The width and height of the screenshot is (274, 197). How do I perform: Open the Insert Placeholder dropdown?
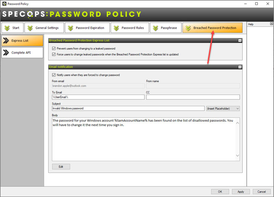(x=223, y=108)
